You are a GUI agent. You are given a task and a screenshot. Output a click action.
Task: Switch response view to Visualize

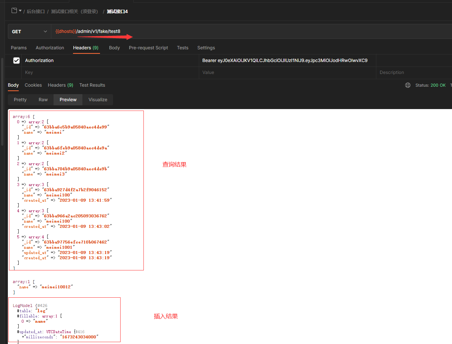(98, 100)
